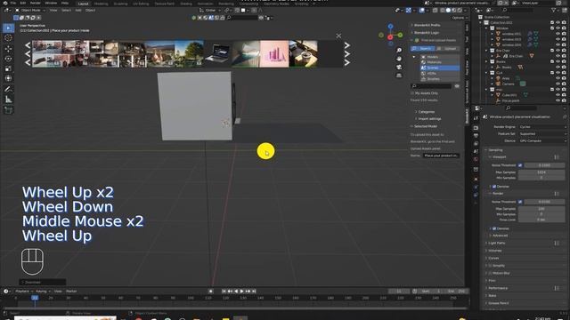Collapse the Sampling panel

495,150
